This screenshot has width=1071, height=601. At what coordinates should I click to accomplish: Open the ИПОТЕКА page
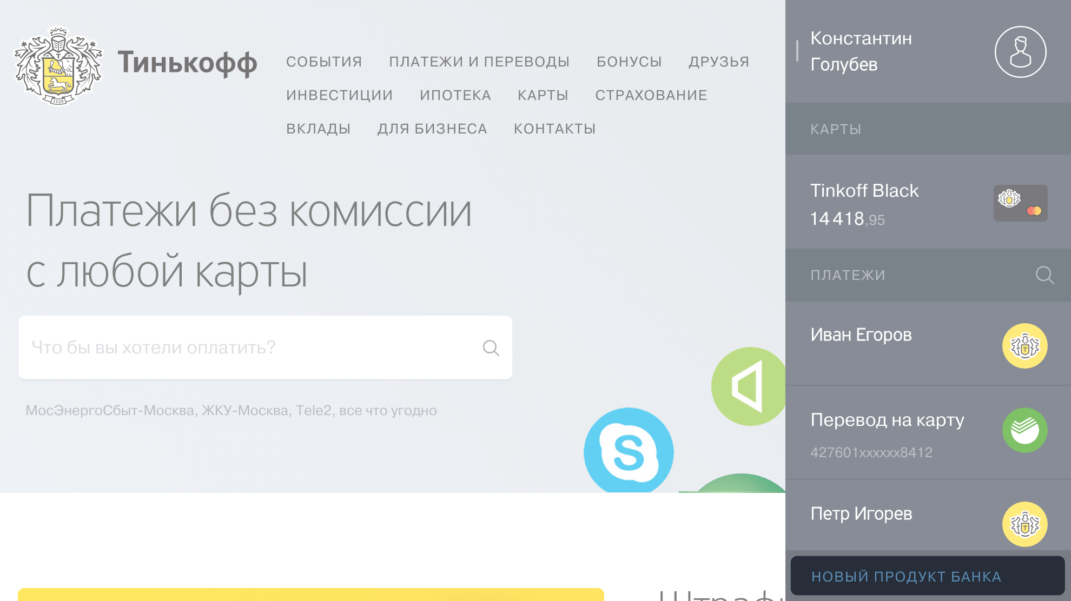pos(455,95)
